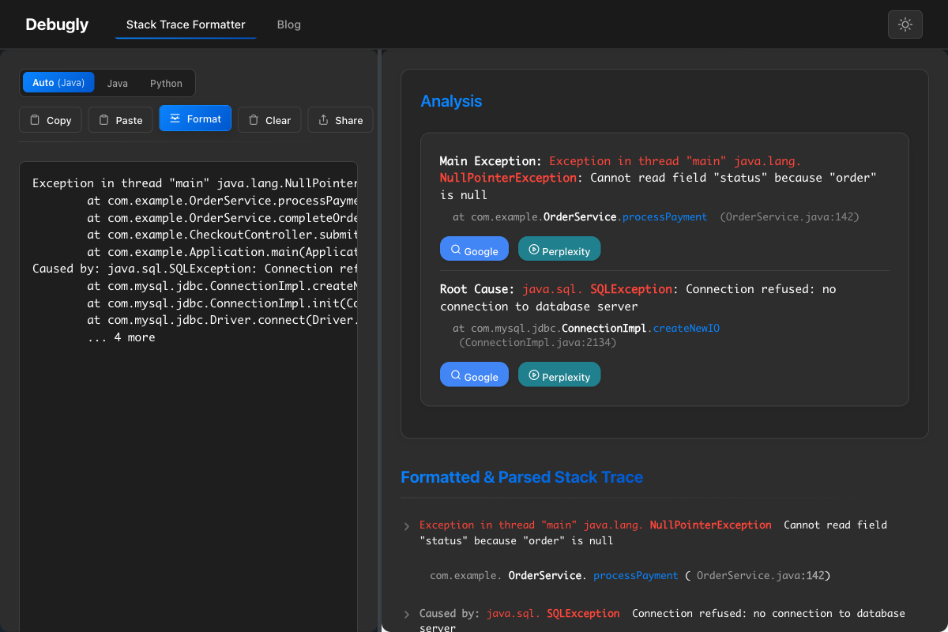
Task: Click (ConnectionImpl.java:2134) file reference
Action: (x=537, y=342)
